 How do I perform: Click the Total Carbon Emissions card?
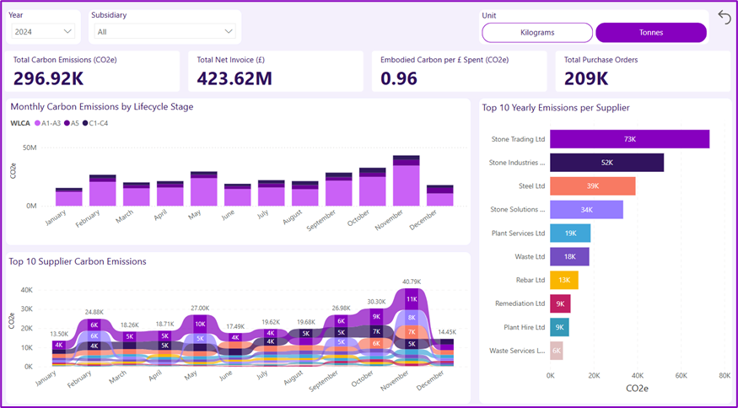click(x=94, y=72)
